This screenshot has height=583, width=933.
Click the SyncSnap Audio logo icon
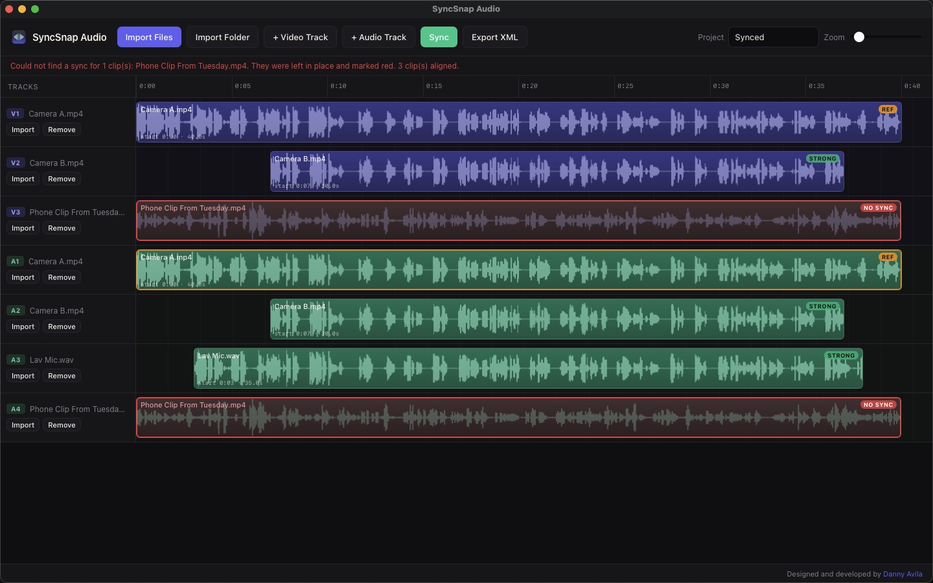19,38
